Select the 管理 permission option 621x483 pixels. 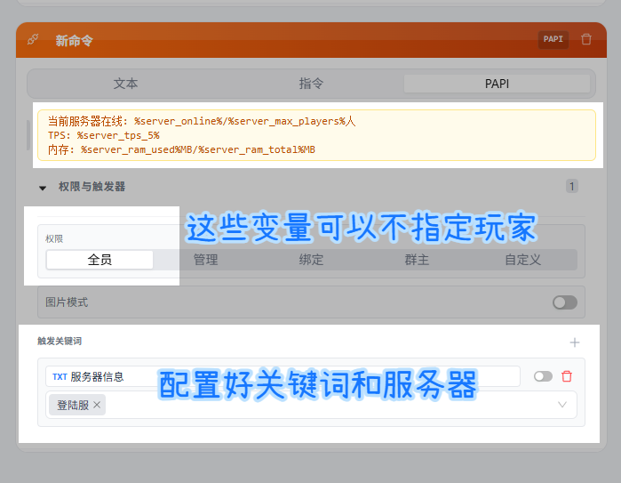point(205,260)
